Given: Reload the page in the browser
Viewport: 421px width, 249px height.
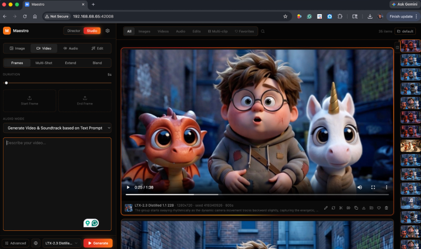Looking at the screenshot, I should click(x=25, y=17).
